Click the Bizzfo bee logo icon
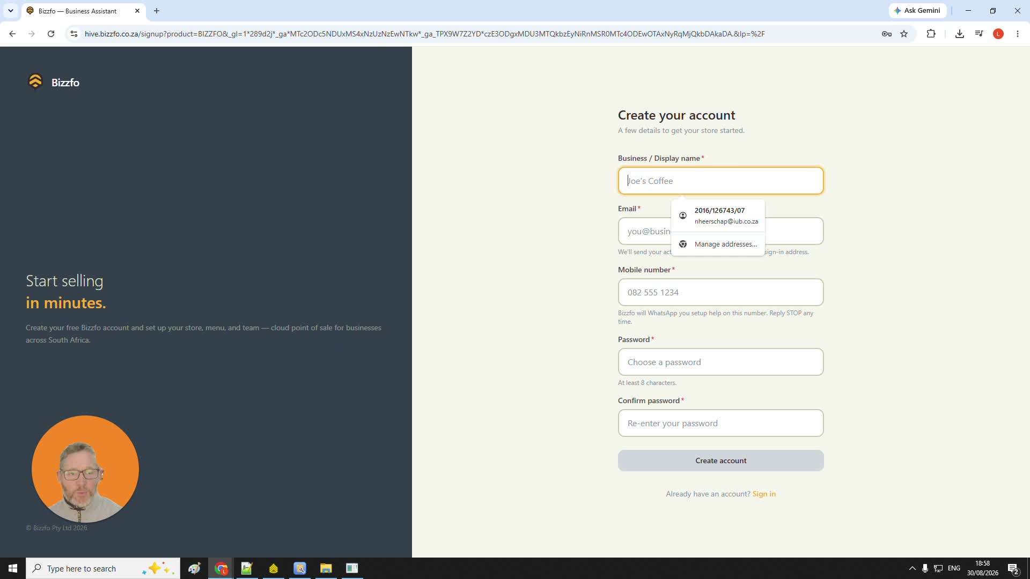 (35, 81)
